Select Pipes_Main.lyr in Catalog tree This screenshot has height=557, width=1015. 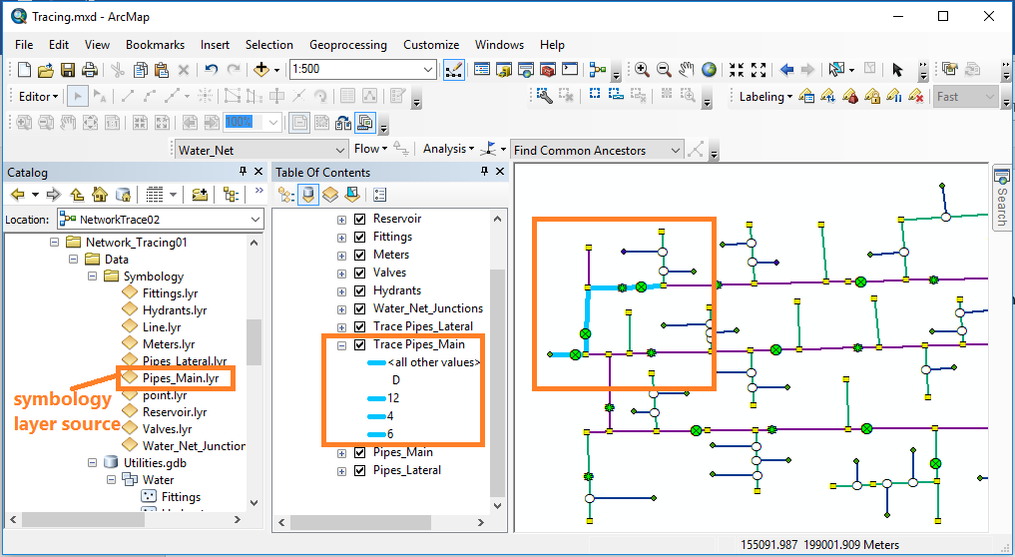(181, 378)
